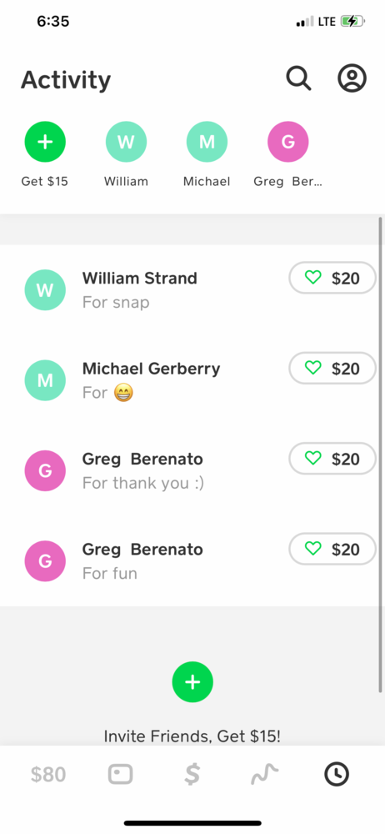
Task: Select Michael contact avatar in top row
Action: (207, 142)
